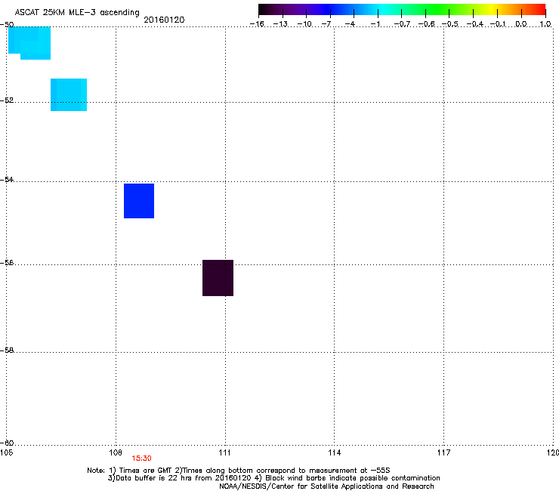Click the latitude axis label '-52'
Screen dimensions: 559x491
[x=7, y=100]
